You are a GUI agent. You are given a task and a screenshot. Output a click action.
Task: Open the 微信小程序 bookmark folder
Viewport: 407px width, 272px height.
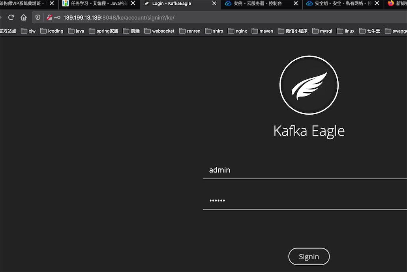(292, 31)
